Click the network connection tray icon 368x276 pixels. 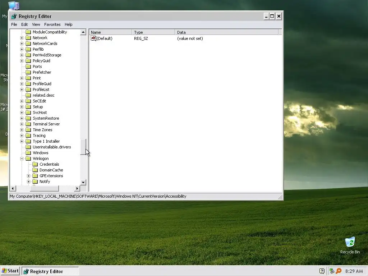(x=332, y=271)
